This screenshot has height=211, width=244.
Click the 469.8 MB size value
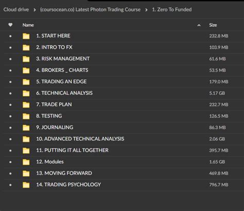[x=219, y=174]
